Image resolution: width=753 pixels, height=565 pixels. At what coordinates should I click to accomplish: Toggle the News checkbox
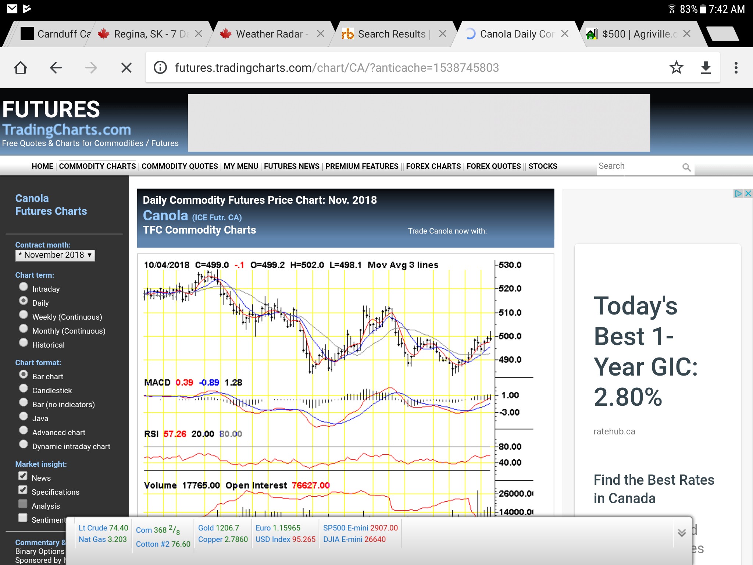pos(23,476)
